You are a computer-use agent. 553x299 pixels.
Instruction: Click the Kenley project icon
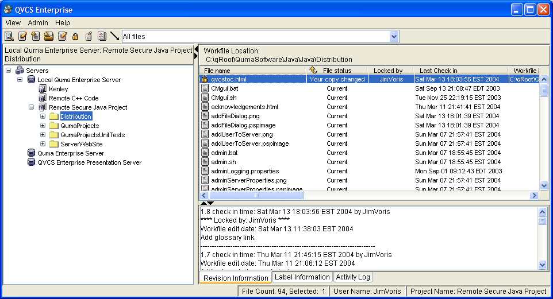[43, 89]
